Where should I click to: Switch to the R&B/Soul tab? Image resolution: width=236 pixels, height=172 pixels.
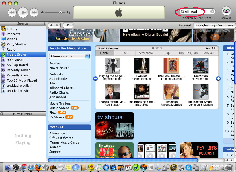coord(209,53)
